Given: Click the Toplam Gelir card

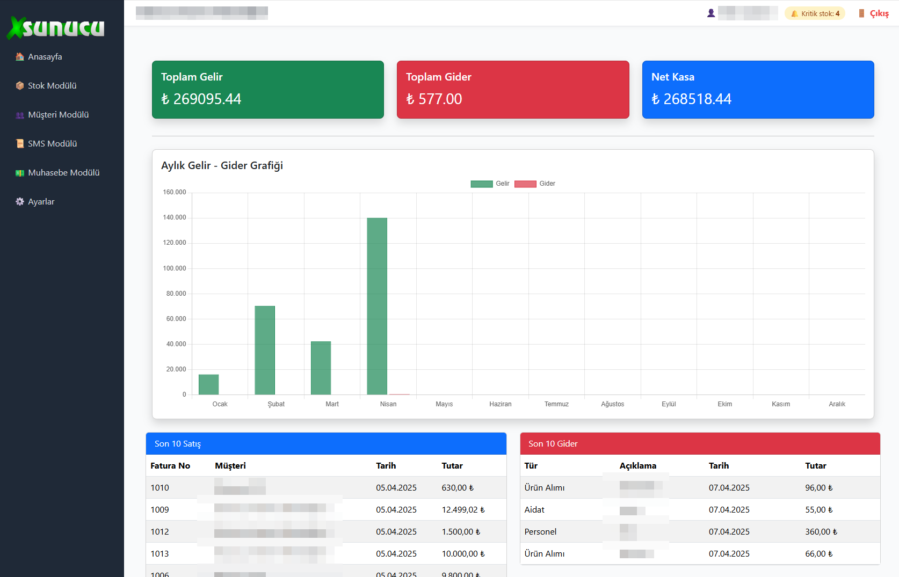Looking at the screenshot, I should pyautogui.click(x=268, y=90).
